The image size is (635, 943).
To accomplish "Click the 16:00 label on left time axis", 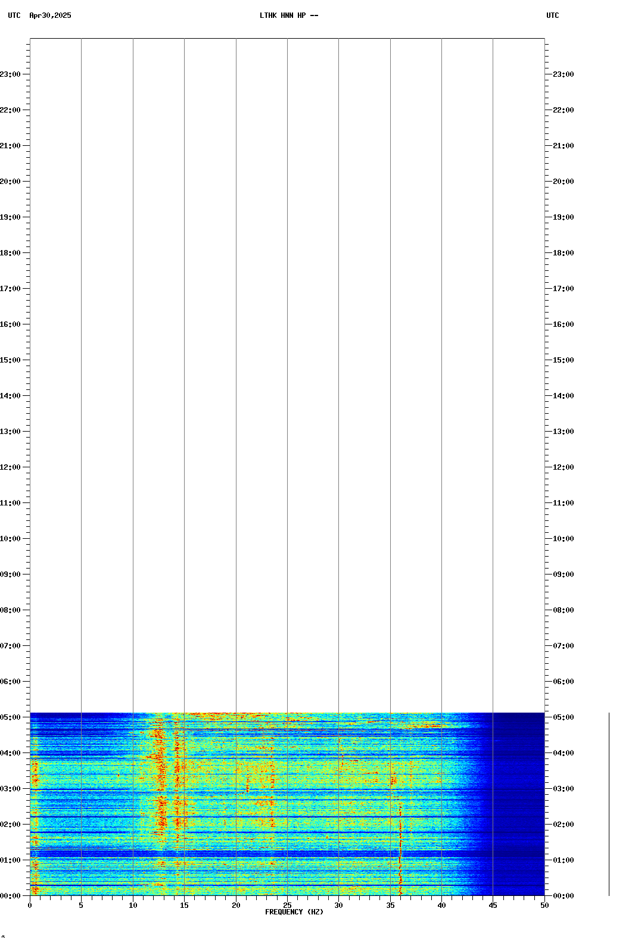I will click(10, 324).
